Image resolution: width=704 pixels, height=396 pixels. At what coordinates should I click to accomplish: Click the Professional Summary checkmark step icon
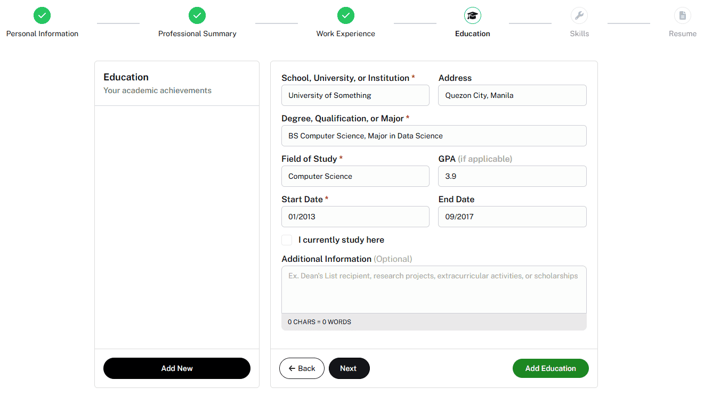[197, 15]
